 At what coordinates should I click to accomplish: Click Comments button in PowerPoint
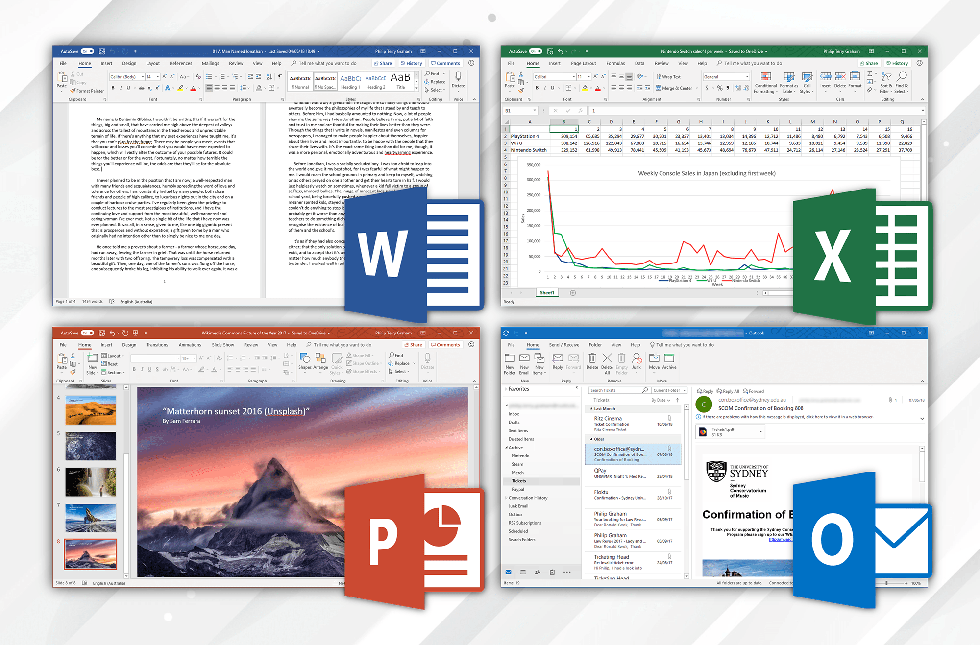pyautogui.click(x=445, y=345)
